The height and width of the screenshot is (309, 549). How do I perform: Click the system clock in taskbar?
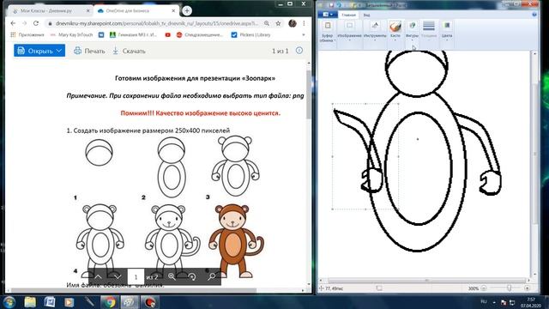(530, 302)
